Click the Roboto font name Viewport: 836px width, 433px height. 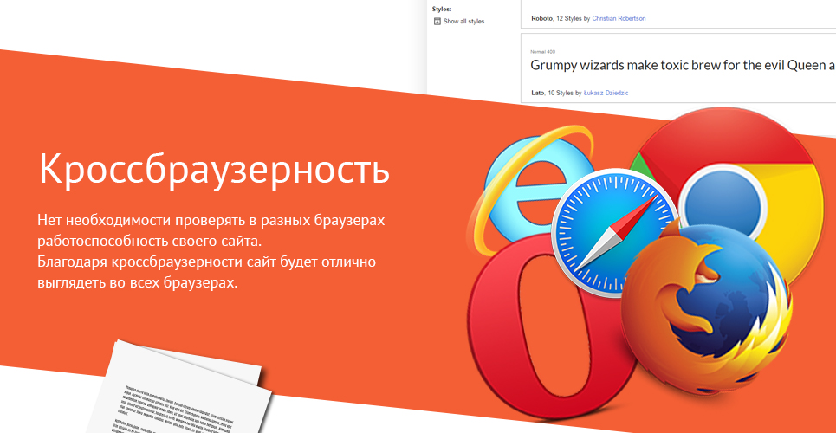541,18
